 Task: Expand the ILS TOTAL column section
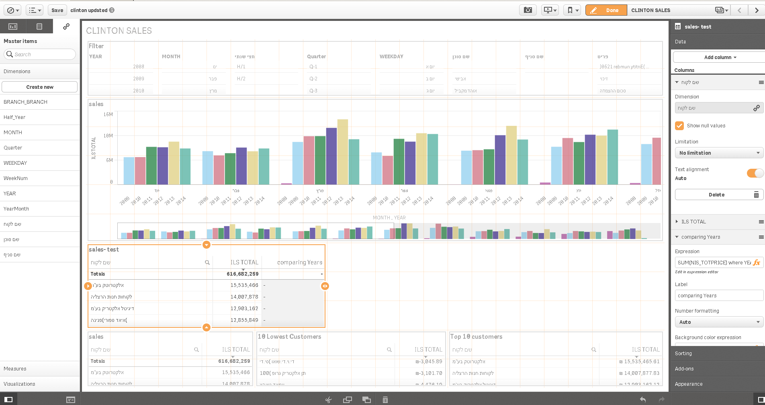pyautogui.click(x=677, y=221)
